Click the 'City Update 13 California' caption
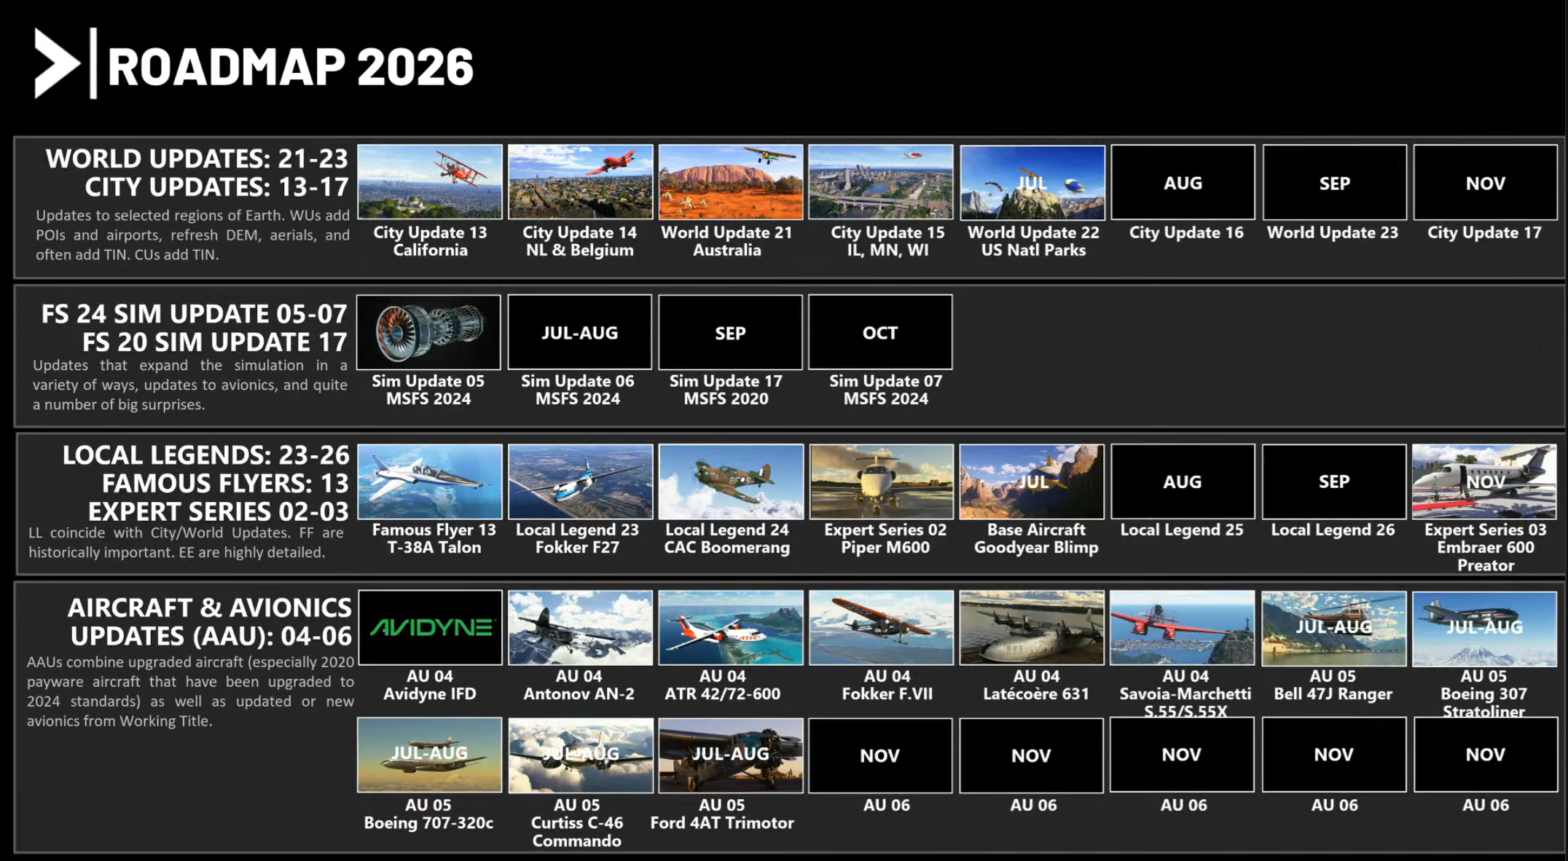This screenshot has width=1568, height=861. 430,241
